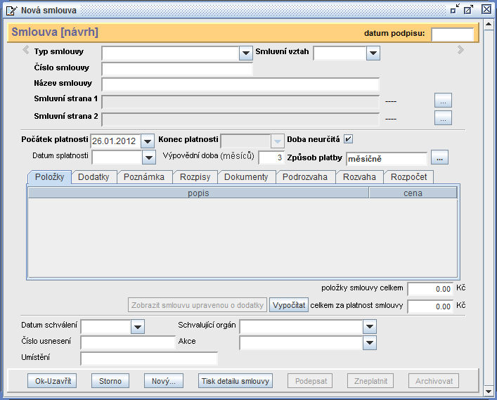Switch to the Rozvaha tab
Image resolution: width=497 pixels, height=400 pixels.
(359, 177)
